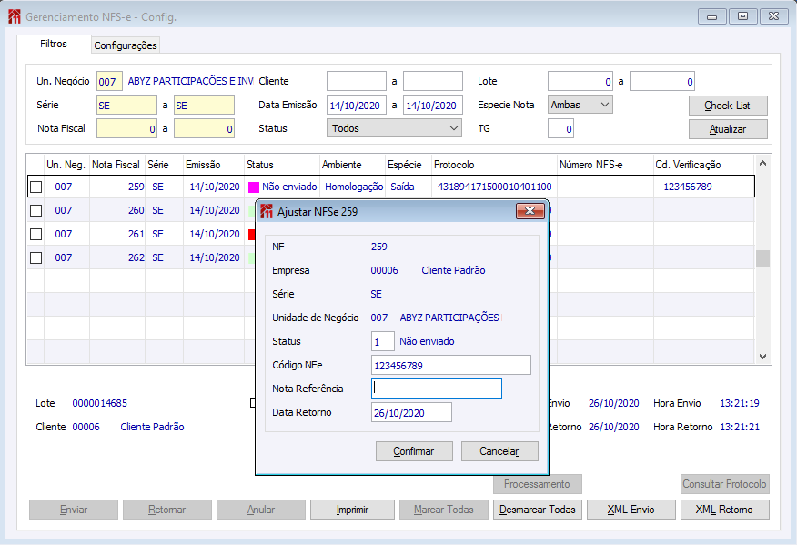Click the Data Retorno field in the dialog
The height and width of the screenshot is (545, 797).
(x=412, y=412)
